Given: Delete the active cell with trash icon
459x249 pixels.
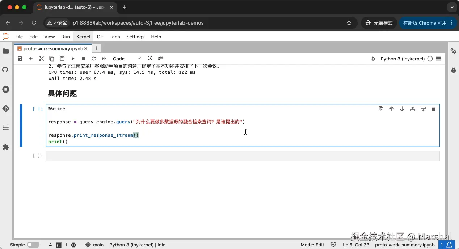Looking at the screenshot, I should coord(434,109).
